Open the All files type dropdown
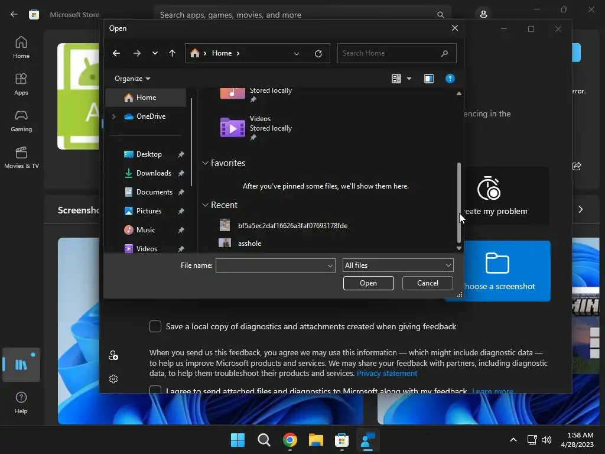Screen dimensions: 605x454 pyautogui.click(x=398, y=265)
